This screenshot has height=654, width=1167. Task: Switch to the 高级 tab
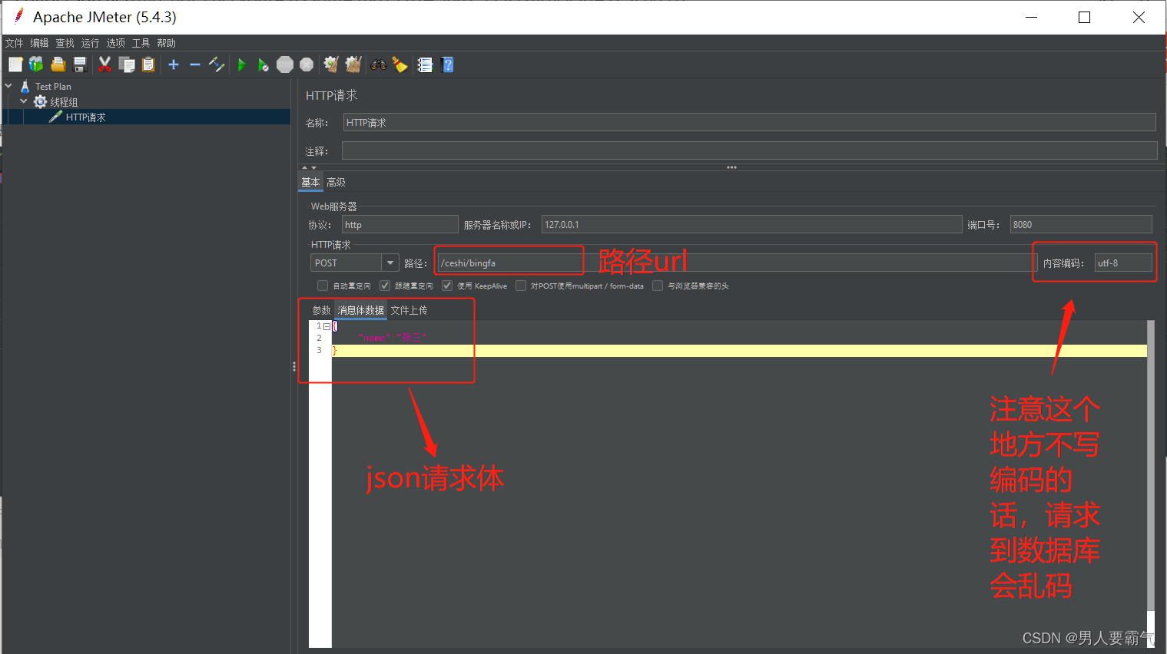pyautogui.click(x=336, y=182)
